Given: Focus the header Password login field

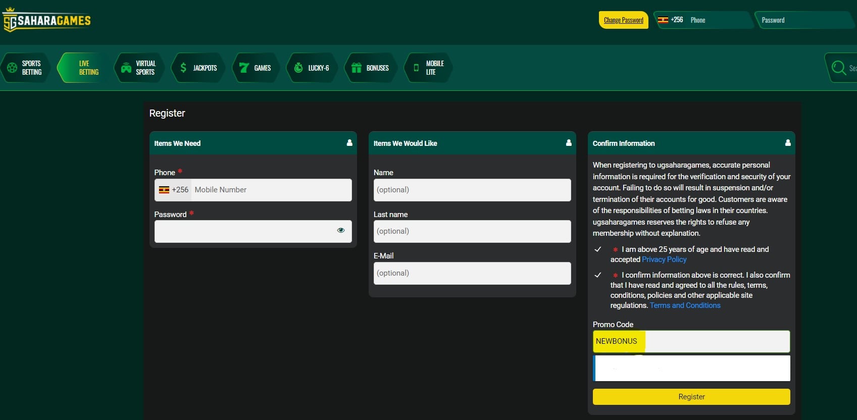Looking at the screenshot, I should 805,20.
